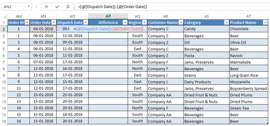Click Category cell Jams, Preserves in row 11

(206, 88)
